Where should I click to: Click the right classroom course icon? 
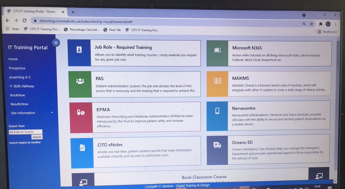[x=319, y=176]
